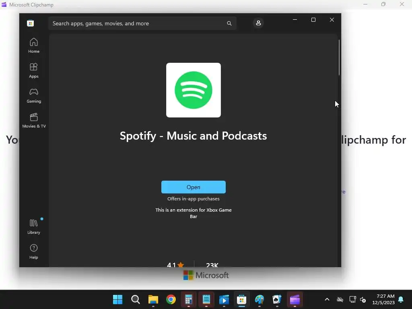Click the magnifier icon in the search box
Viewport: 412px width, 309px height.
229,23
